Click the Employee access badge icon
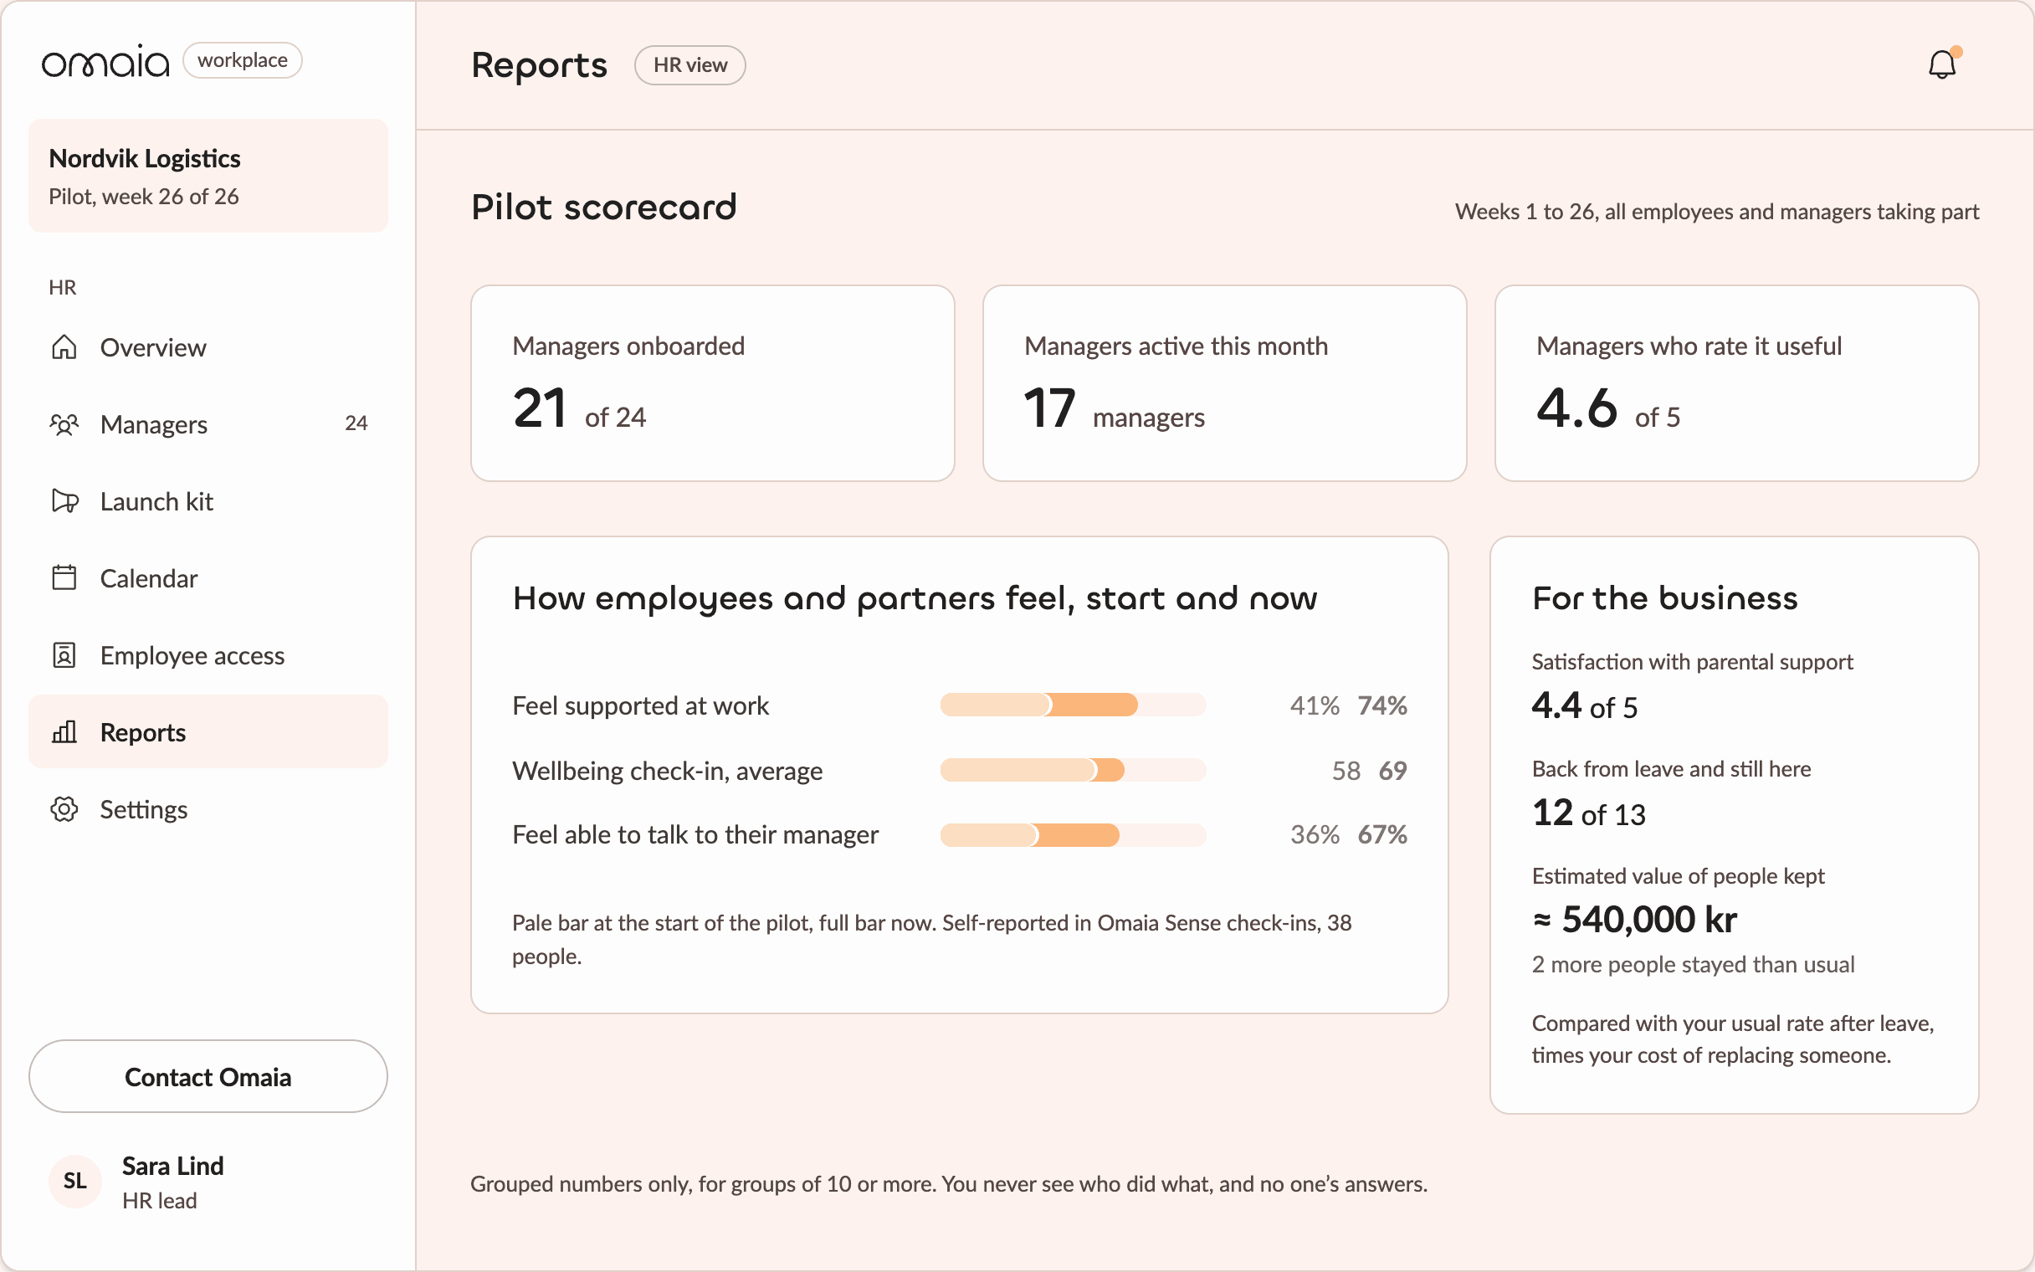The width and height of the screenshot is (2035, 1272). tap(64, 655)
